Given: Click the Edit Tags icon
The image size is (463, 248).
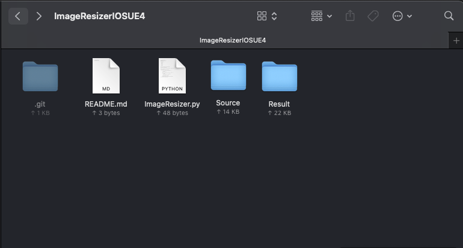Looking at the screenshot, I should [x=373, y=16].
